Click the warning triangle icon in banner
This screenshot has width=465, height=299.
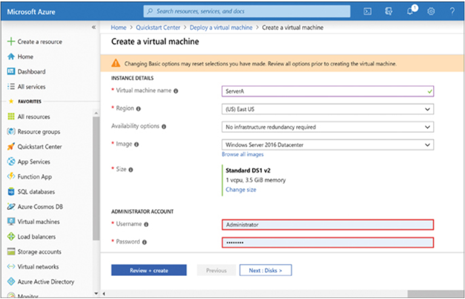click(x=116, y=63)
